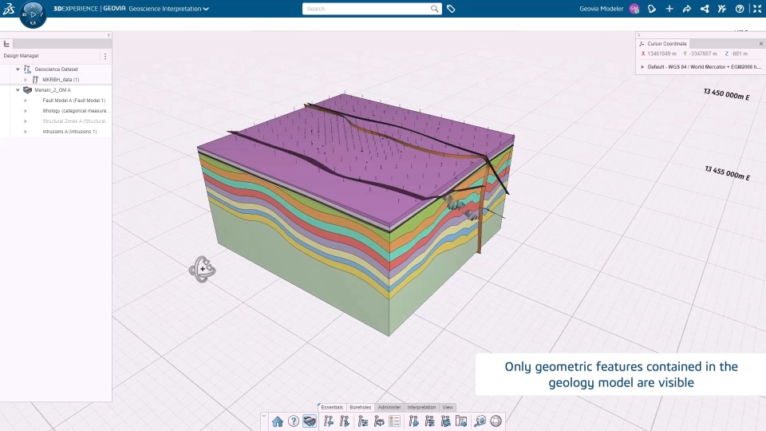The height and width of the screenshot is (431, 766).
Task: Open the notifications tag icon
Action: click(x=652, y=9)
